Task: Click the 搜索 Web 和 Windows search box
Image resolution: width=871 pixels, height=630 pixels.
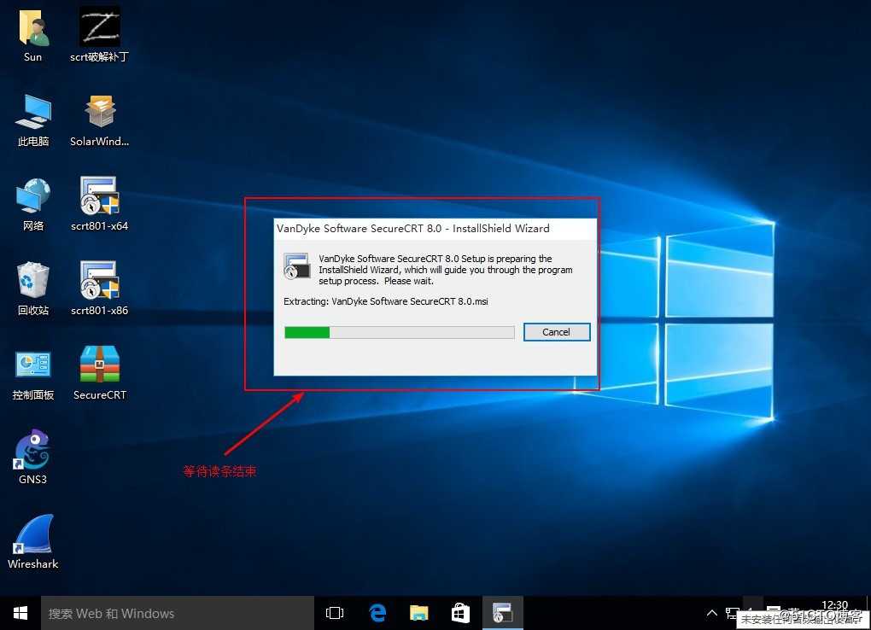Action: [x=178, y=613]
